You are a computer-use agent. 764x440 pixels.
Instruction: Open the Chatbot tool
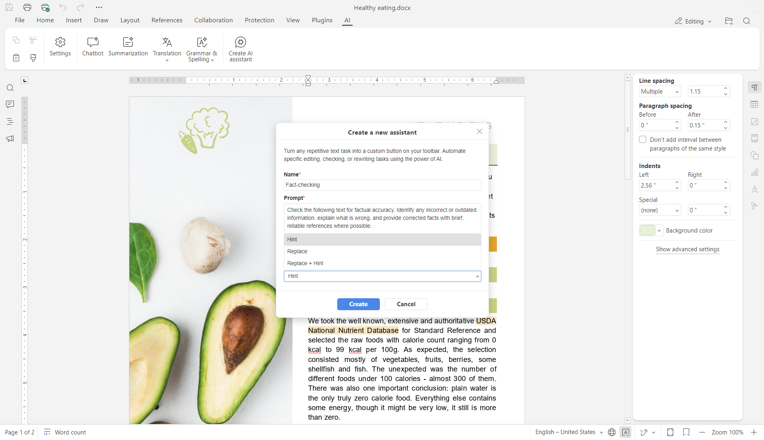[93, 48]
